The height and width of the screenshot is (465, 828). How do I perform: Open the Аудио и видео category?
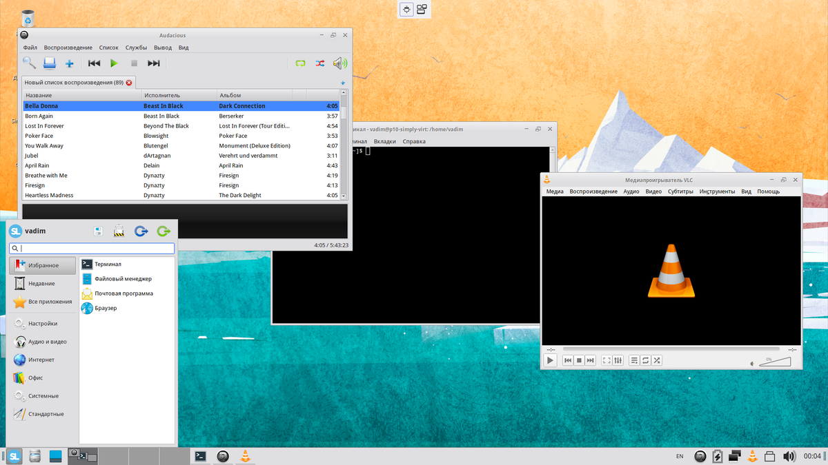43,342
